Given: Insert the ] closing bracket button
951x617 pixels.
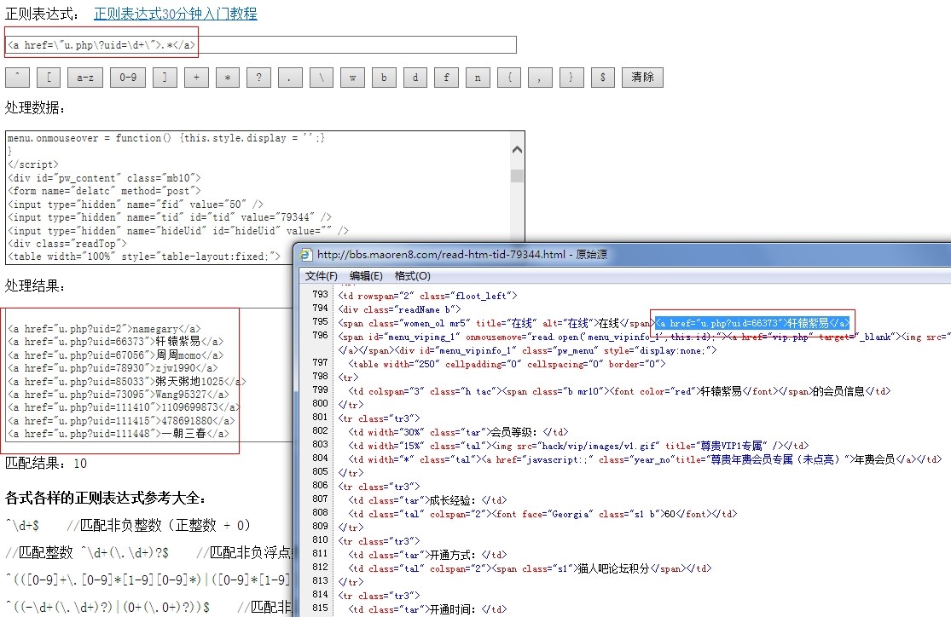Looking at the screenshot, I should coord(165,78).
